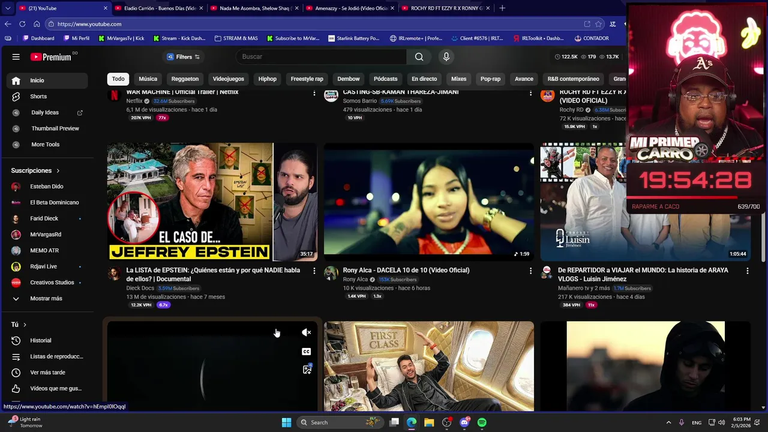Viewport: 768px width, 432px height.
Task: Click Dieck Docs channel avatar
Action: click(x=114, y=274)
